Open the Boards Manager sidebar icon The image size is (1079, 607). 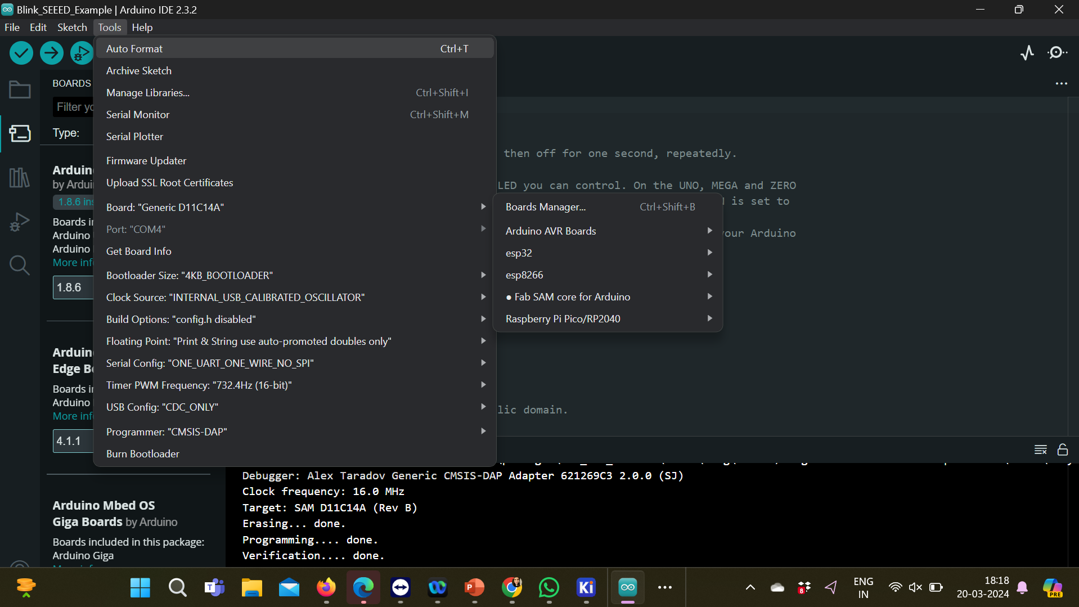pyautogui.click(x=20, y=133)
